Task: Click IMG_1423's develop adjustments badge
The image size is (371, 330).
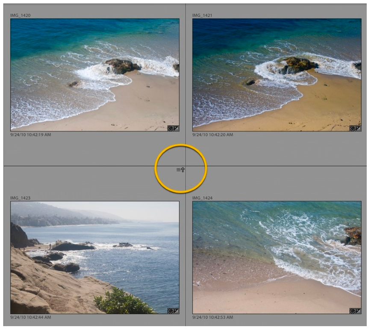Action: (x=176, y=311)
